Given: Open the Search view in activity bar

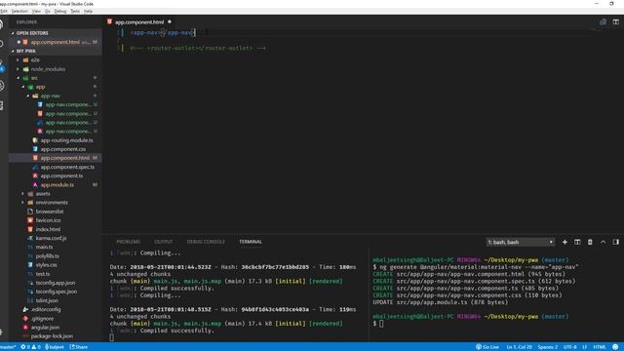Looking at the screenshot, I should pyautogui.click(x=2, y=44).
